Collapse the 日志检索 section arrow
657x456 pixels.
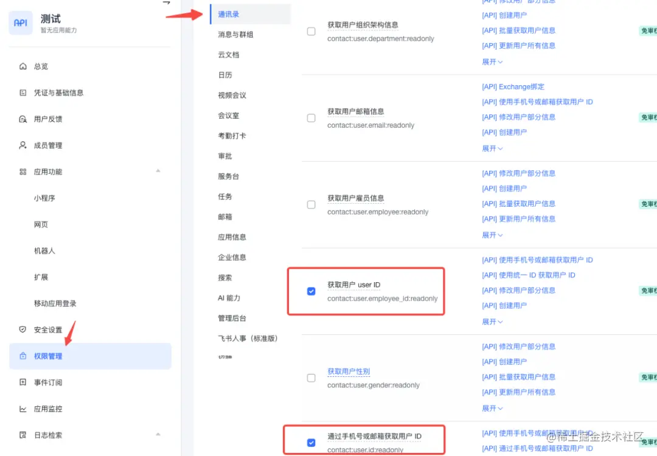point(158,434)
